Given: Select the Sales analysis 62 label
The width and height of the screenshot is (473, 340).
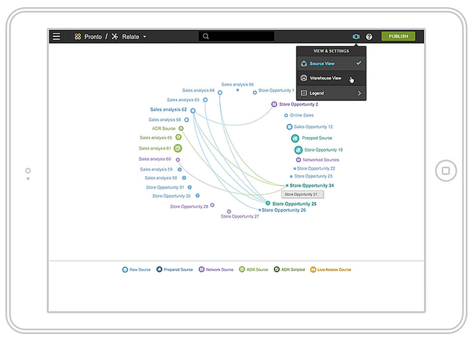Looking at the screenshot, I should [x=168, y=110].
